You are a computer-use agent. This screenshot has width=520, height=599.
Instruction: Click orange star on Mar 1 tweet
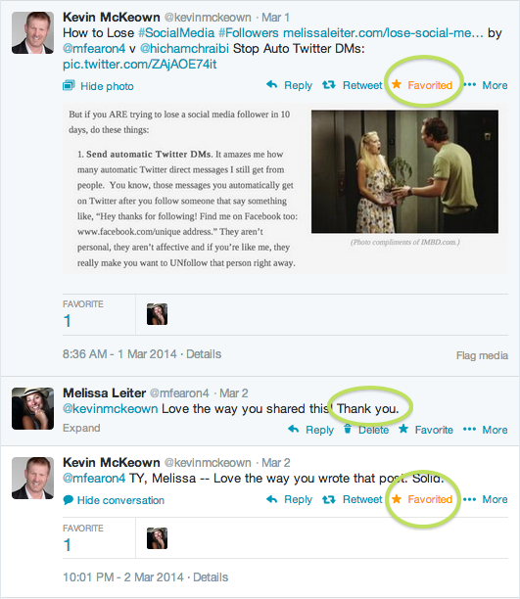coord(397,84)
